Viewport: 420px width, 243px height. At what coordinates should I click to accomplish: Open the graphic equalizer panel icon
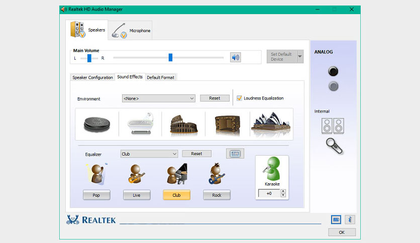(235, 154)
